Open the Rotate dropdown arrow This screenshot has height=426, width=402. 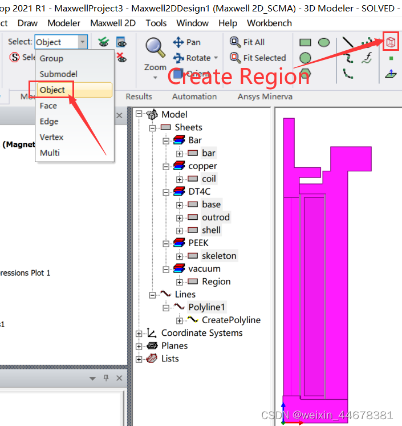pos(216,58)
